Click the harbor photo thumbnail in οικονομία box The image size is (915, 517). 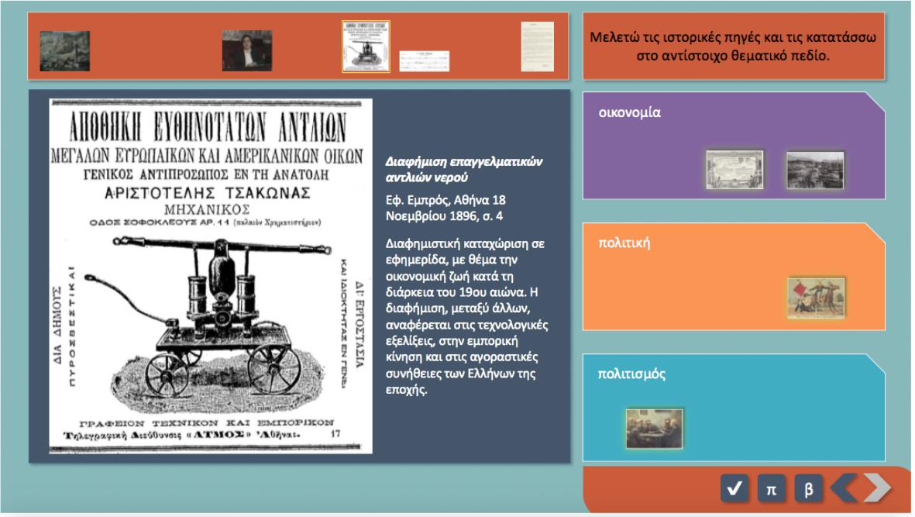point(815,170)
